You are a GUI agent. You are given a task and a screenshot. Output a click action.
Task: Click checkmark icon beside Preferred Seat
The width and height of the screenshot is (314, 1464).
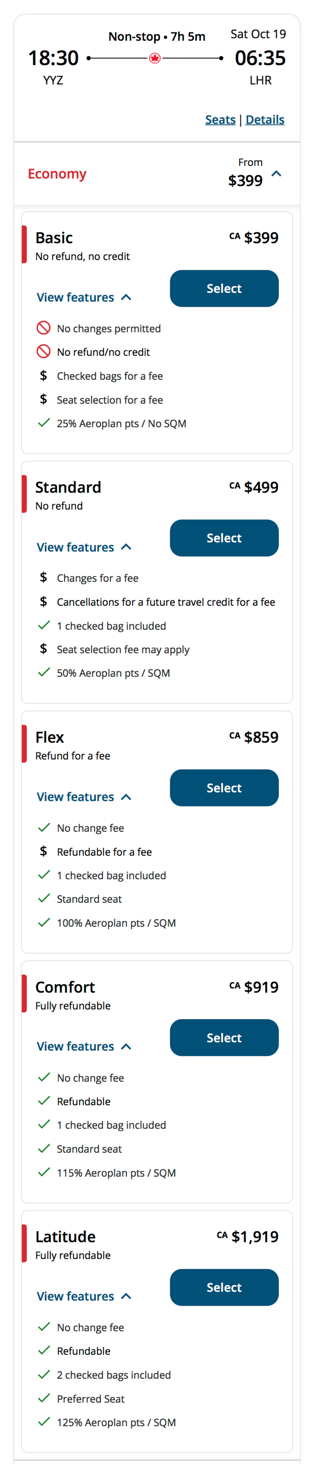44,1398
